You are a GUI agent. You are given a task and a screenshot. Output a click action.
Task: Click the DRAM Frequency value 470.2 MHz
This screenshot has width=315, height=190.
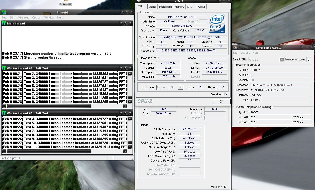click(x=189, y=129)
